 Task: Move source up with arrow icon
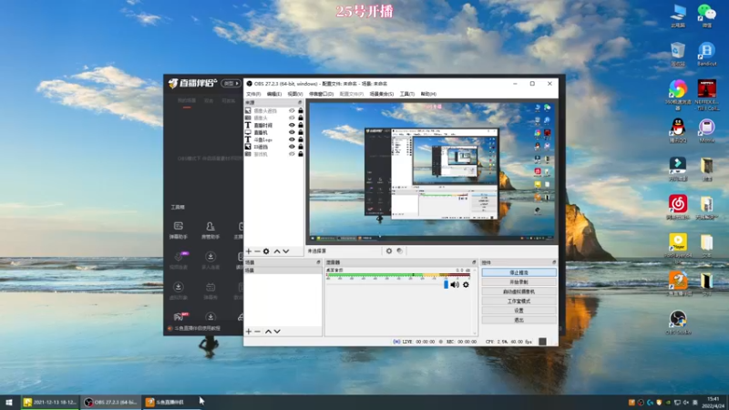[277, 251]
